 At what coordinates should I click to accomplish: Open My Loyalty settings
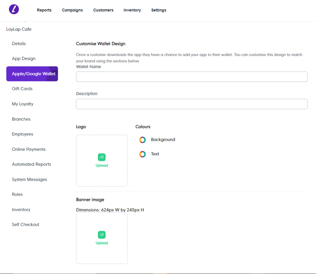[x=23, y=104]
